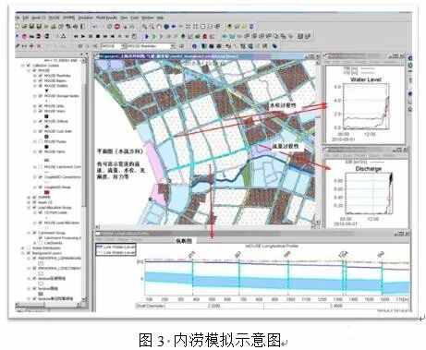Screen dimensions: 426x350
Task: Toggle the Collection System layer checkbox
Action: point(29,66)
